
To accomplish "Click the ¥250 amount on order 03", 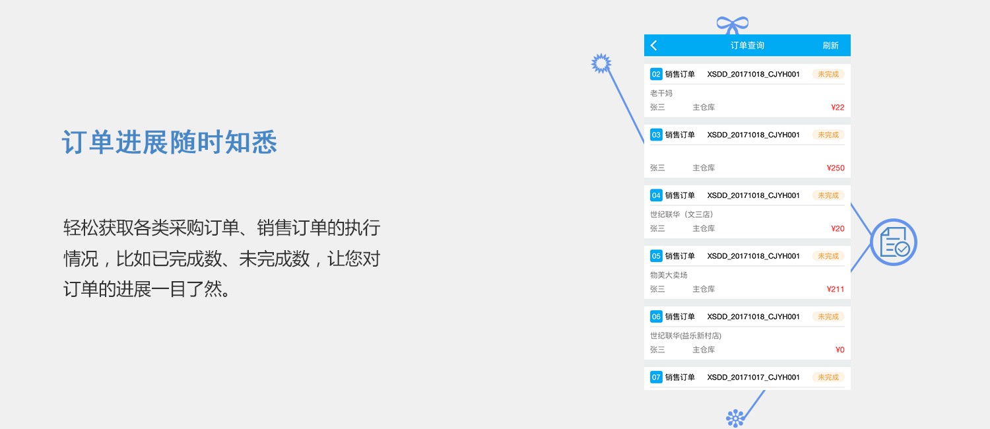I will coord(835,168).
